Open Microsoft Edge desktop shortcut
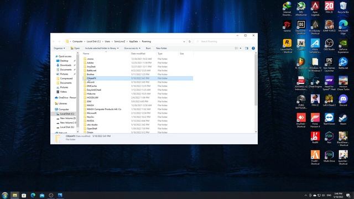The image size is (354, 199). (x=343, y=27)
